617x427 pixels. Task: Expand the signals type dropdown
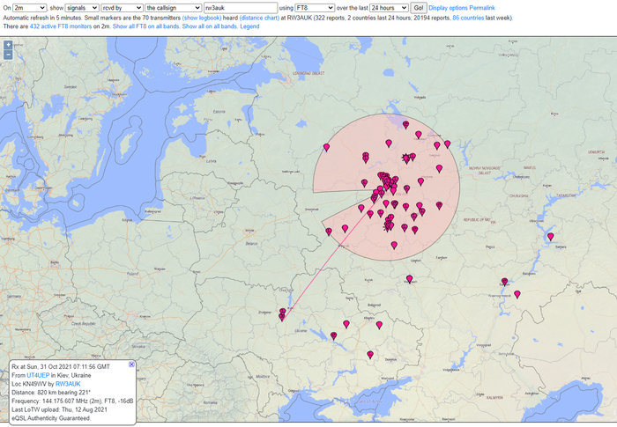[x=81, y=7]
